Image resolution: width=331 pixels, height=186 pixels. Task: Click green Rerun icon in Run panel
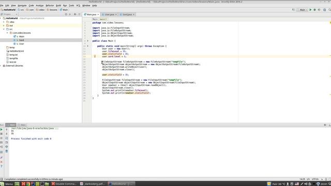[2, 130]
